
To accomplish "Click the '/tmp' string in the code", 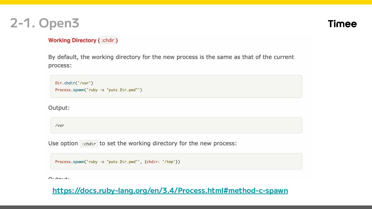I will (169, 162).
